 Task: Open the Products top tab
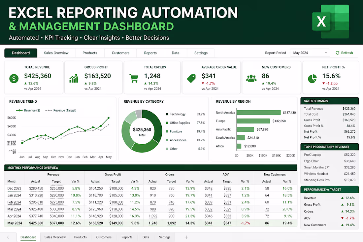click(90, 53)
